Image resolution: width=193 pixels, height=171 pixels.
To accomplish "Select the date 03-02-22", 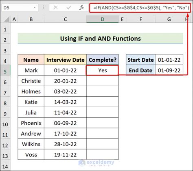I will pyautogui.click(x=65, y=91).
